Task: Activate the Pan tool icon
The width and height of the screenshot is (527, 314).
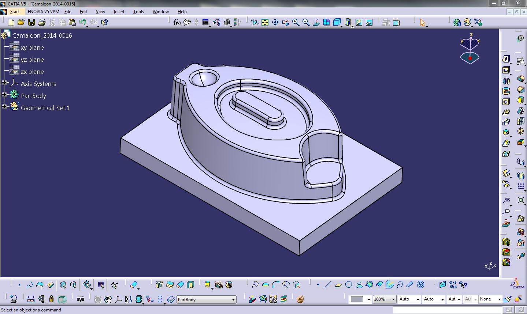Action: (275, 22)
